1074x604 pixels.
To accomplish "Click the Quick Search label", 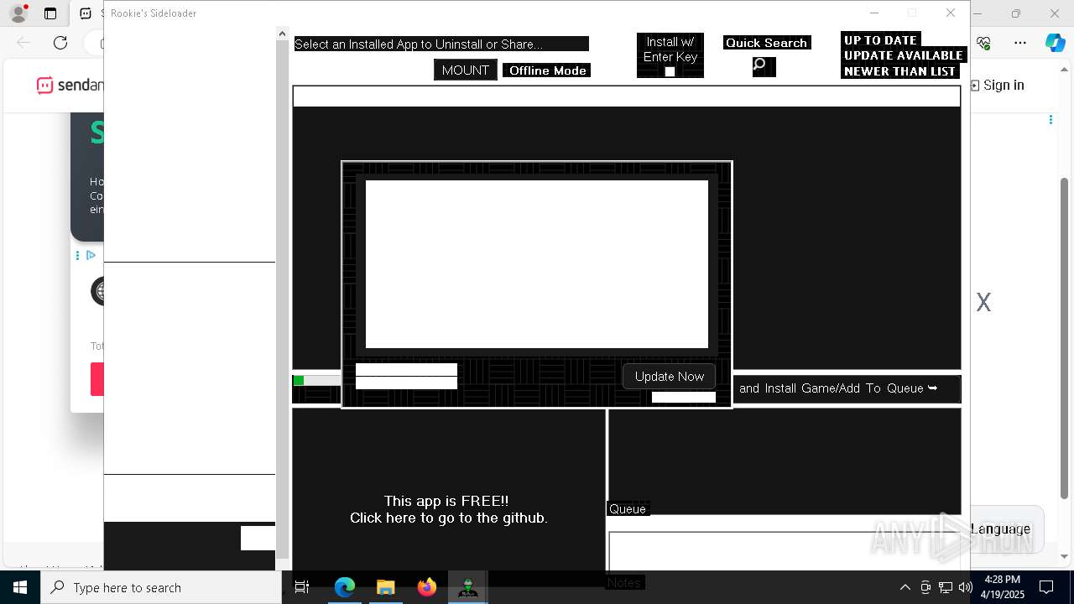I will [x=767, y=43].
